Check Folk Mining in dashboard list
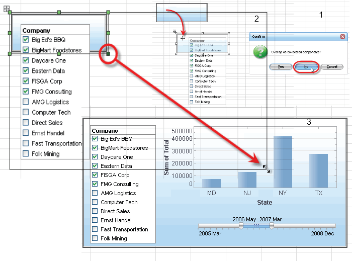352x261 pixels. (x=95, y=238)
